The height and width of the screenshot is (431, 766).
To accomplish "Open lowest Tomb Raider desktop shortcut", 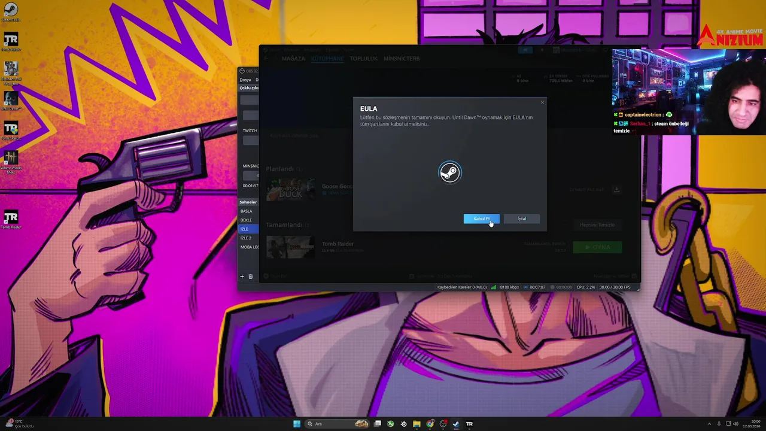I will (x=10, y=219).
